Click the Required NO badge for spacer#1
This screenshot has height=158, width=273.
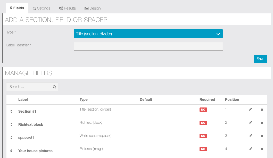click(203, 136)
